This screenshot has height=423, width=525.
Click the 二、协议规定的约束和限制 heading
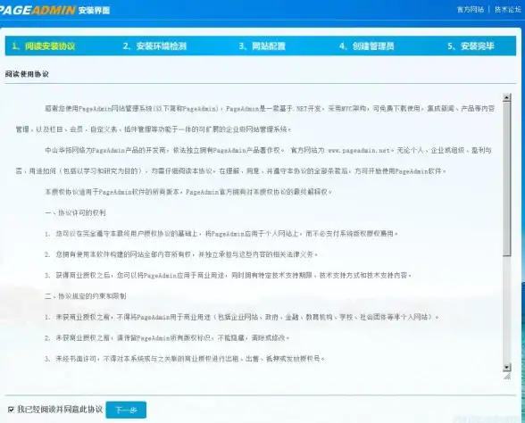coord(86,296)
